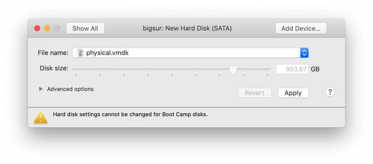Click the Boot Camp disks warning message text
373x164 pixels.
130,115
